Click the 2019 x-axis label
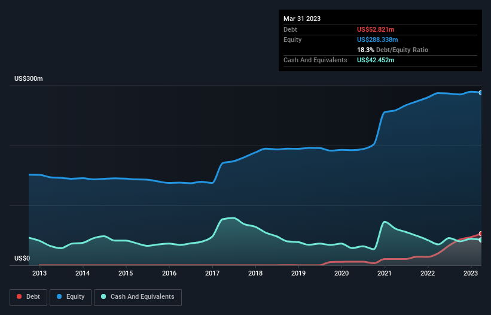This screenshot has height=315, width=491. (x=298, y=273)
